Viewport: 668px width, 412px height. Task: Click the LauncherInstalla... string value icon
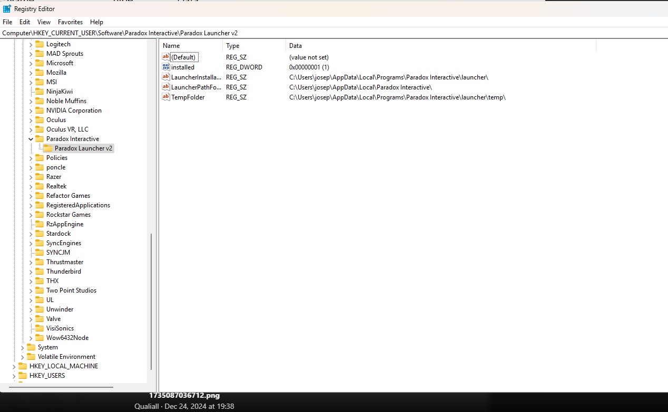tap(166, 77)
